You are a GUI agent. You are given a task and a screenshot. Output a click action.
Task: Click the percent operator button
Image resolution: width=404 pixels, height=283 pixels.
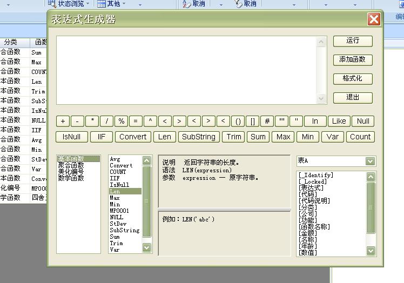(x=122, y=122)
